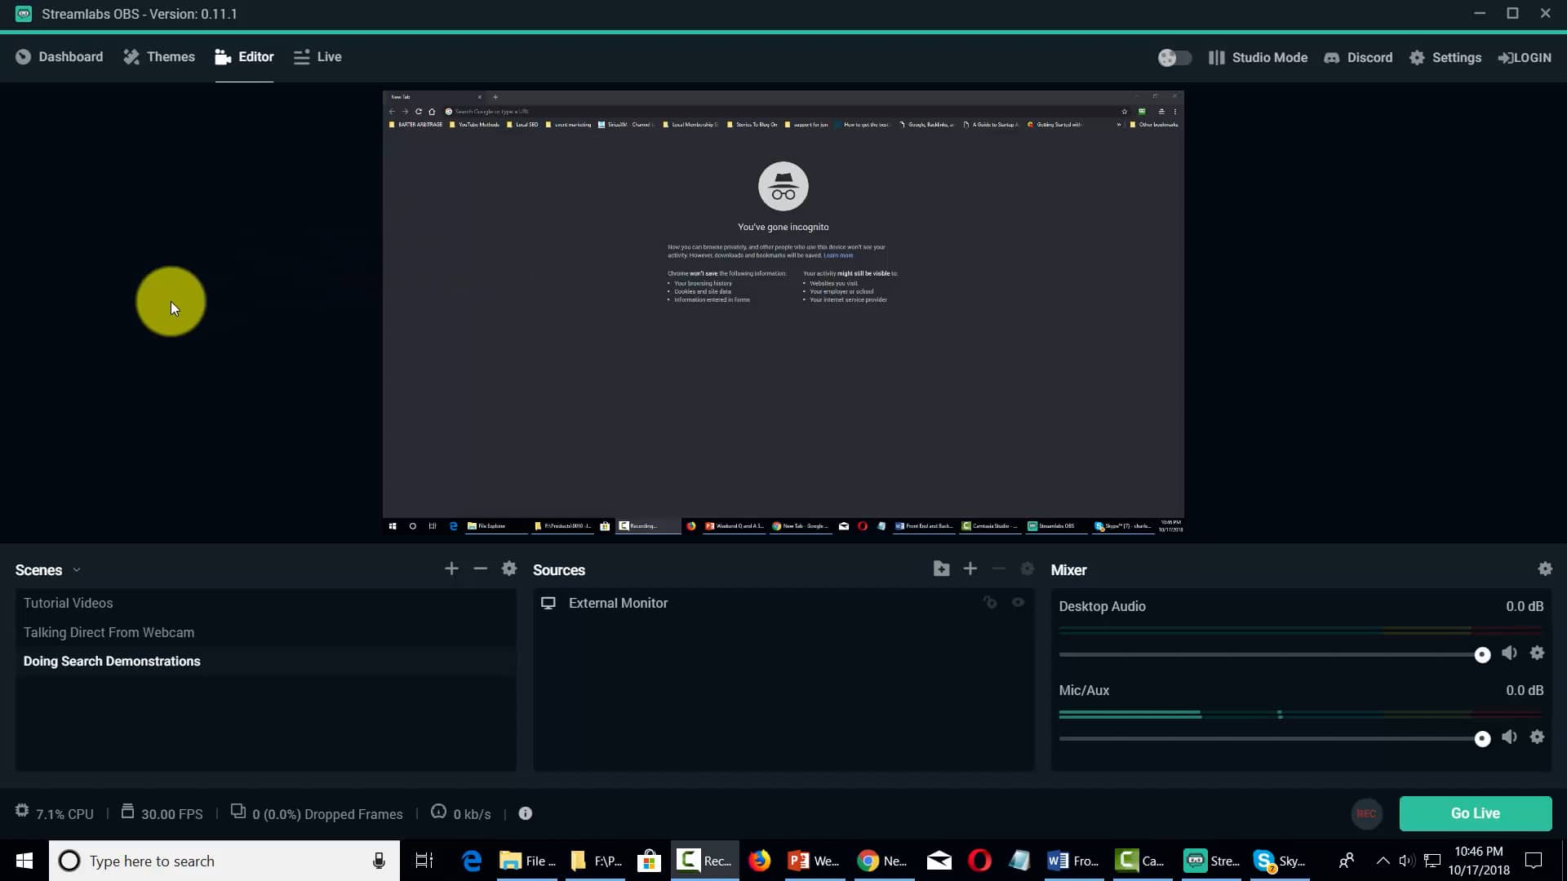Screen dimensions: 1567x881
Task: Mute the Mic/Aux speaker icon
Action: coord(1509,737)
